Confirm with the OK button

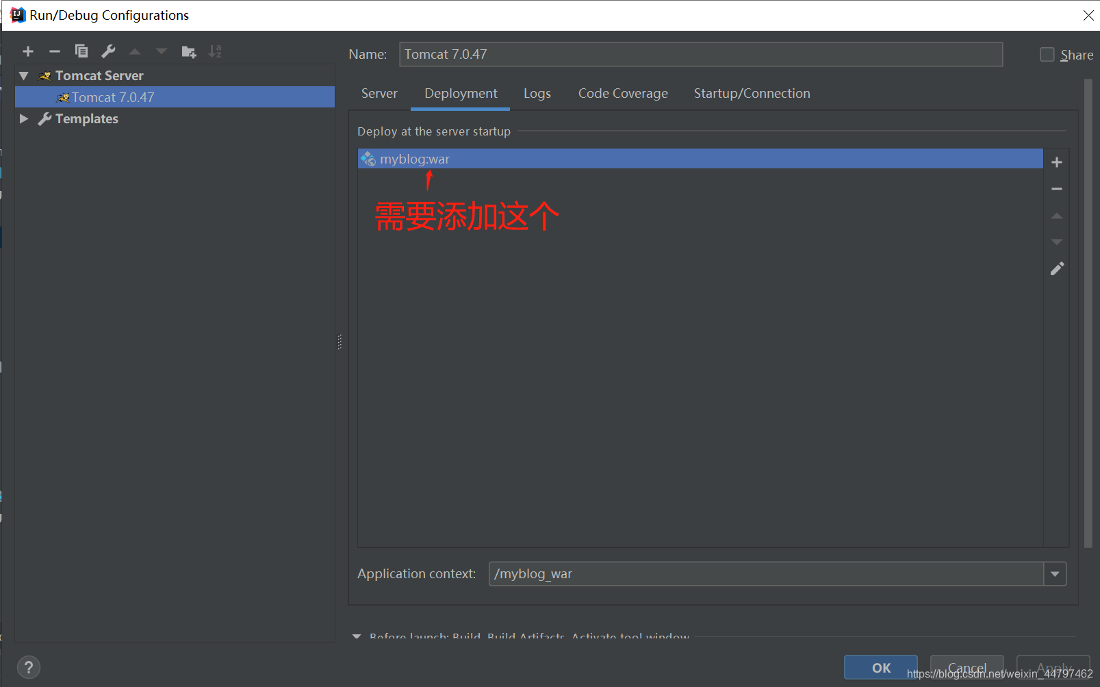tap(881, 667)
